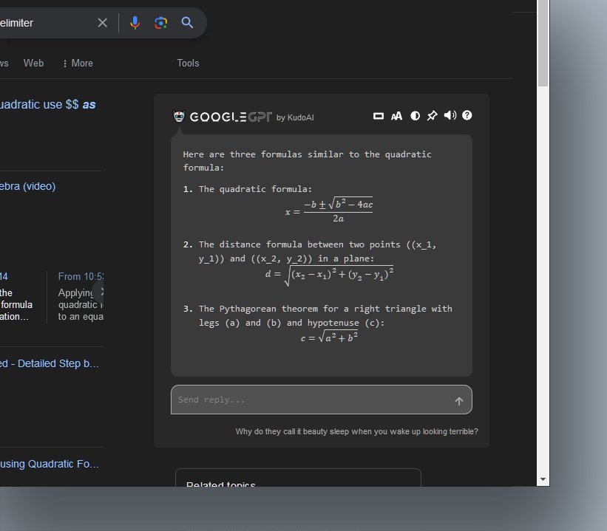Viewport: 607px width, 531px height.
Task: Advance video key moments with chevron
Action: pos(101,292)
